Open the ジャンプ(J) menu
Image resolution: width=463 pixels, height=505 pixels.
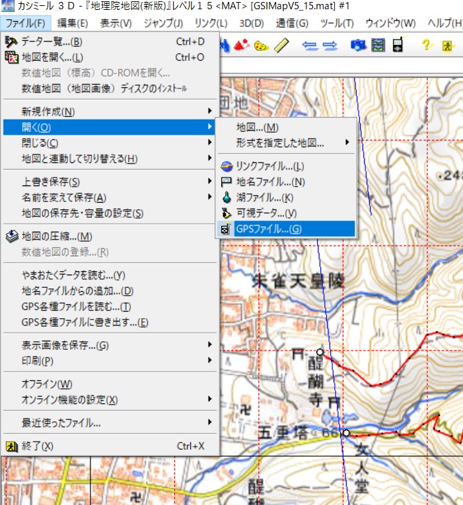tap(163, 23)
